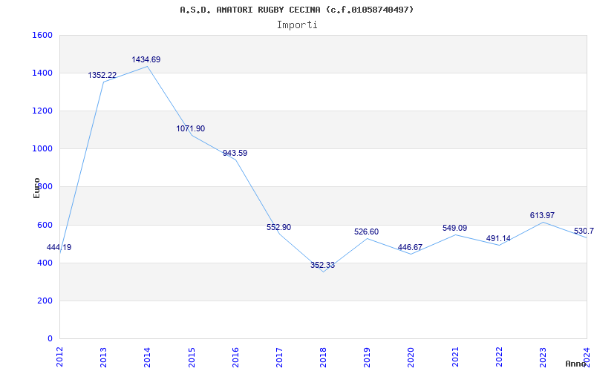Image resolution: width=594 pixels, height=371 pixels.
Task: Click the 444.19 label near 2012
Action: pyautogui.click(x=59, y=247)
